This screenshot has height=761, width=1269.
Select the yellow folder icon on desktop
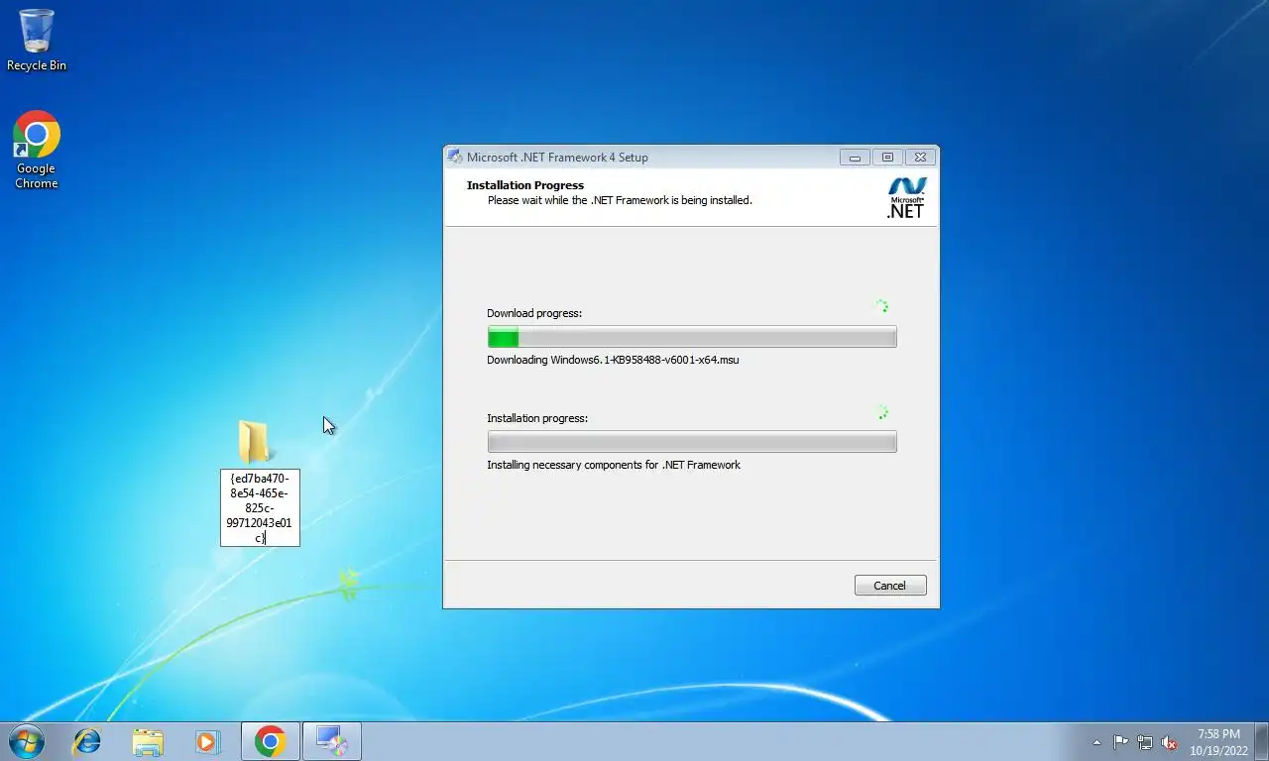[x=254, y=441]
